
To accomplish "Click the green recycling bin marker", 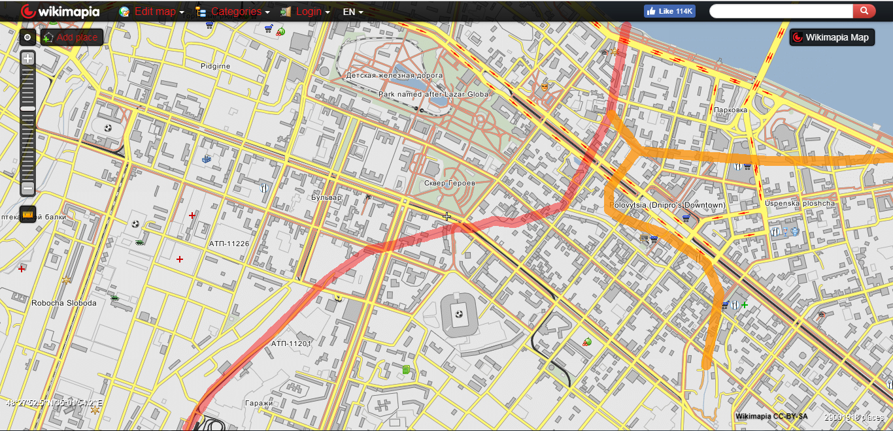I will [406, 370].
